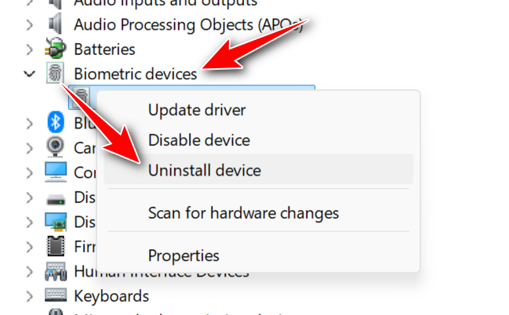
Task: Click the Batteries category icon
Action: (55, 49)
